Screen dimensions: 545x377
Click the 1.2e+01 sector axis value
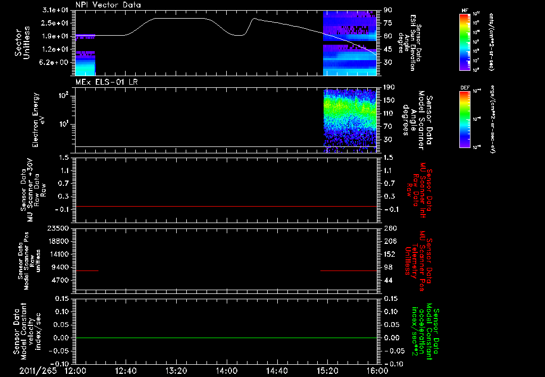tap(55, 50)
